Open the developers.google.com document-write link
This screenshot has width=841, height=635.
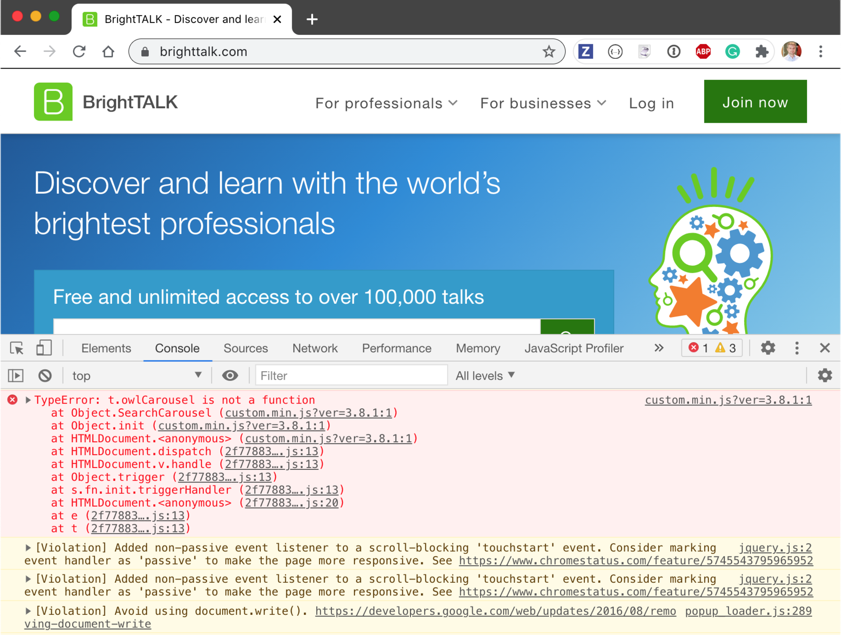point(496,611)
